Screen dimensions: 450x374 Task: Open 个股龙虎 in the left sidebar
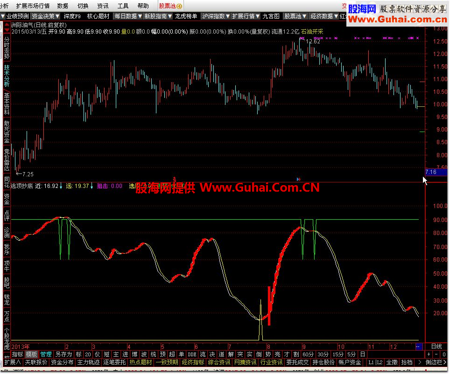click(x=7, y=339)
